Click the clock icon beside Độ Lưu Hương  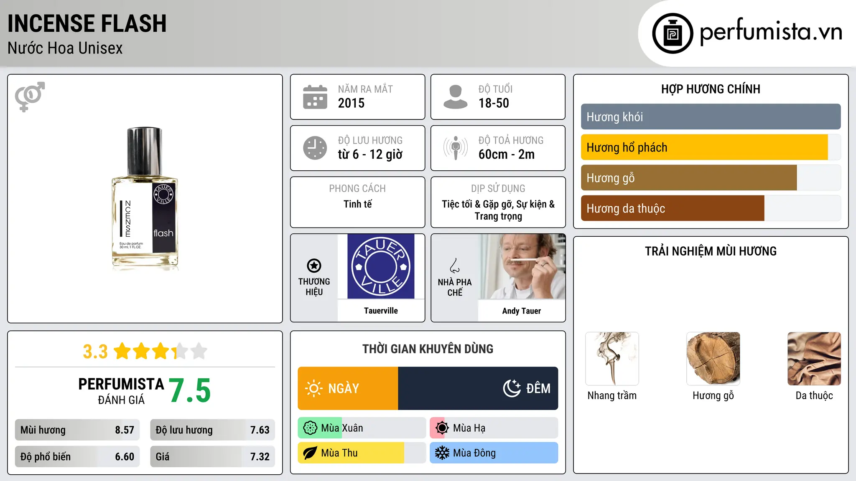tap(315, 148)
